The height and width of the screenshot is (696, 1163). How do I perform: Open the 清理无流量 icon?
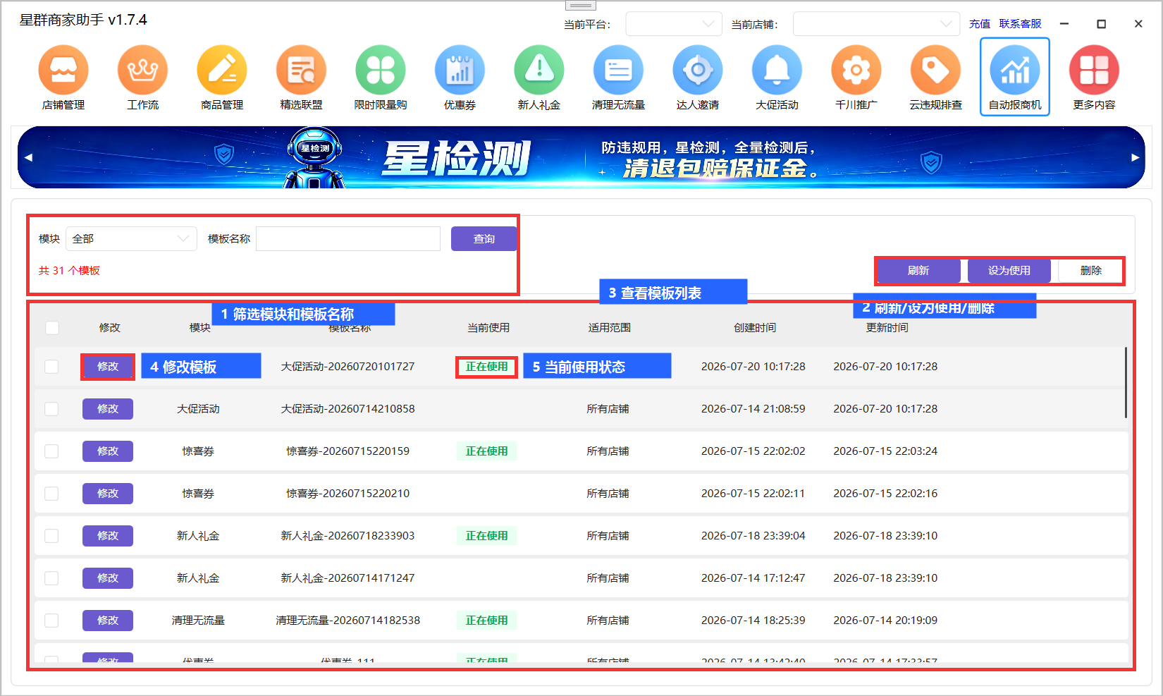point(618,78)
